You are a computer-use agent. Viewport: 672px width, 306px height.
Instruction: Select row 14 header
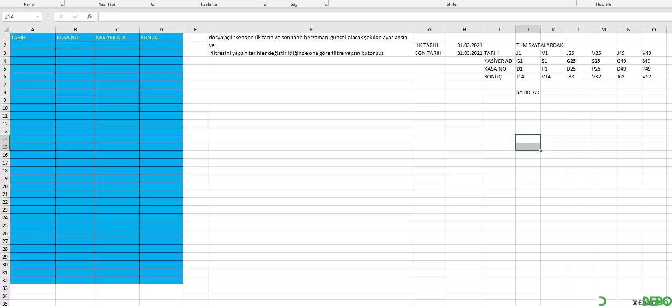tap(5, 139)
